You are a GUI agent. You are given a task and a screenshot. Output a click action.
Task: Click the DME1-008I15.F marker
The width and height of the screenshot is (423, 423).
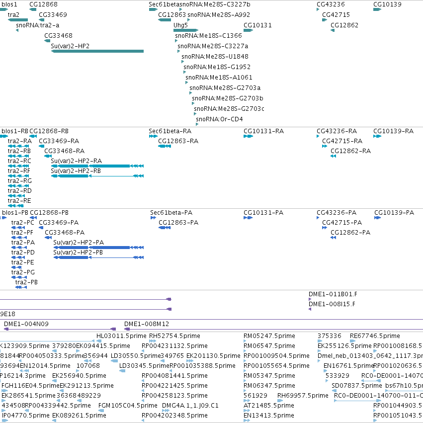click(310, 309)
